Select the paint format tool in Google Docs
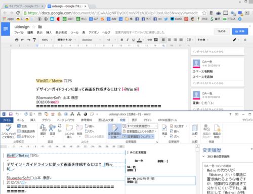This screenshot has height=194, width=253. click(x=34, y=40)
